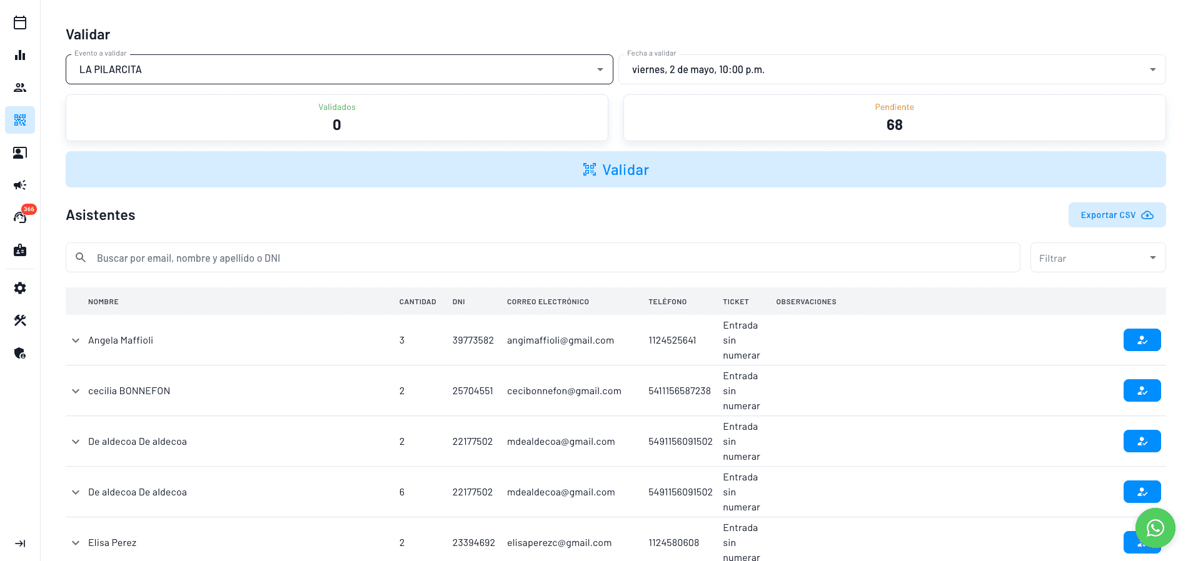This screenshot has width=1188, height=561.
Task: Open the statistics bar chart icon
Action: coord(20,55)
